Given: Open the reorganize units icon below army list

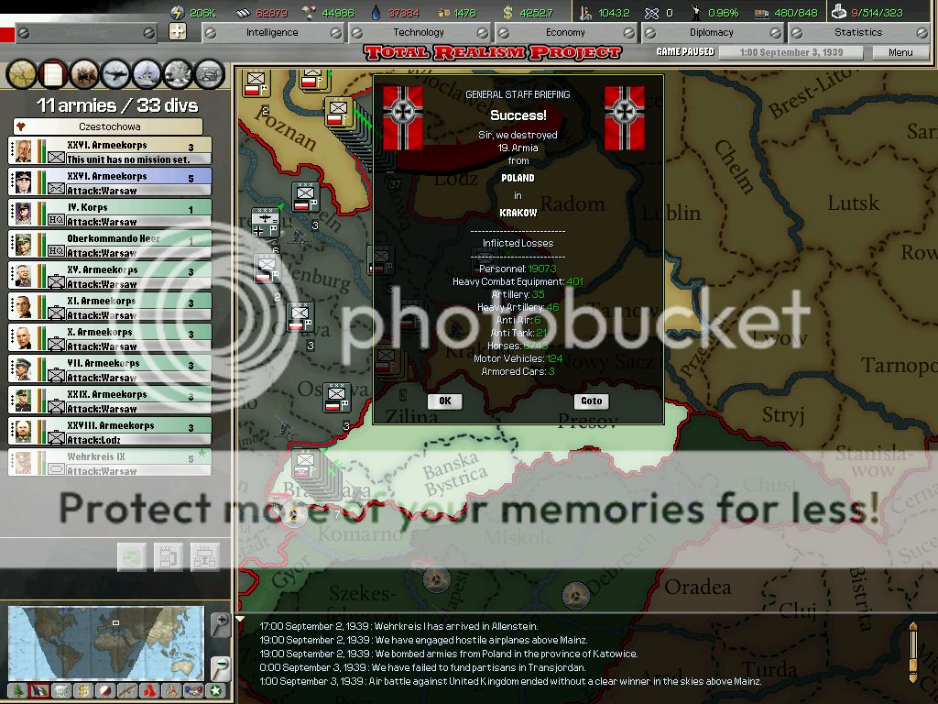Looking at the screenshot, I should pyautogui.click(x=169, y=557).
